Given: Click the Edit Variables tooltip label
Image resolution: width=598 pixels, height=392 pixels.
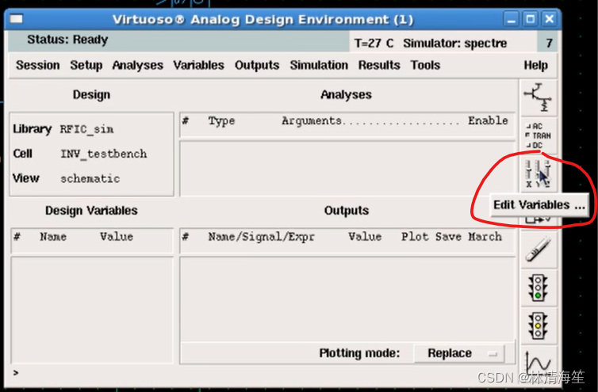Looking at the screenshot, I should click(539, 205).
